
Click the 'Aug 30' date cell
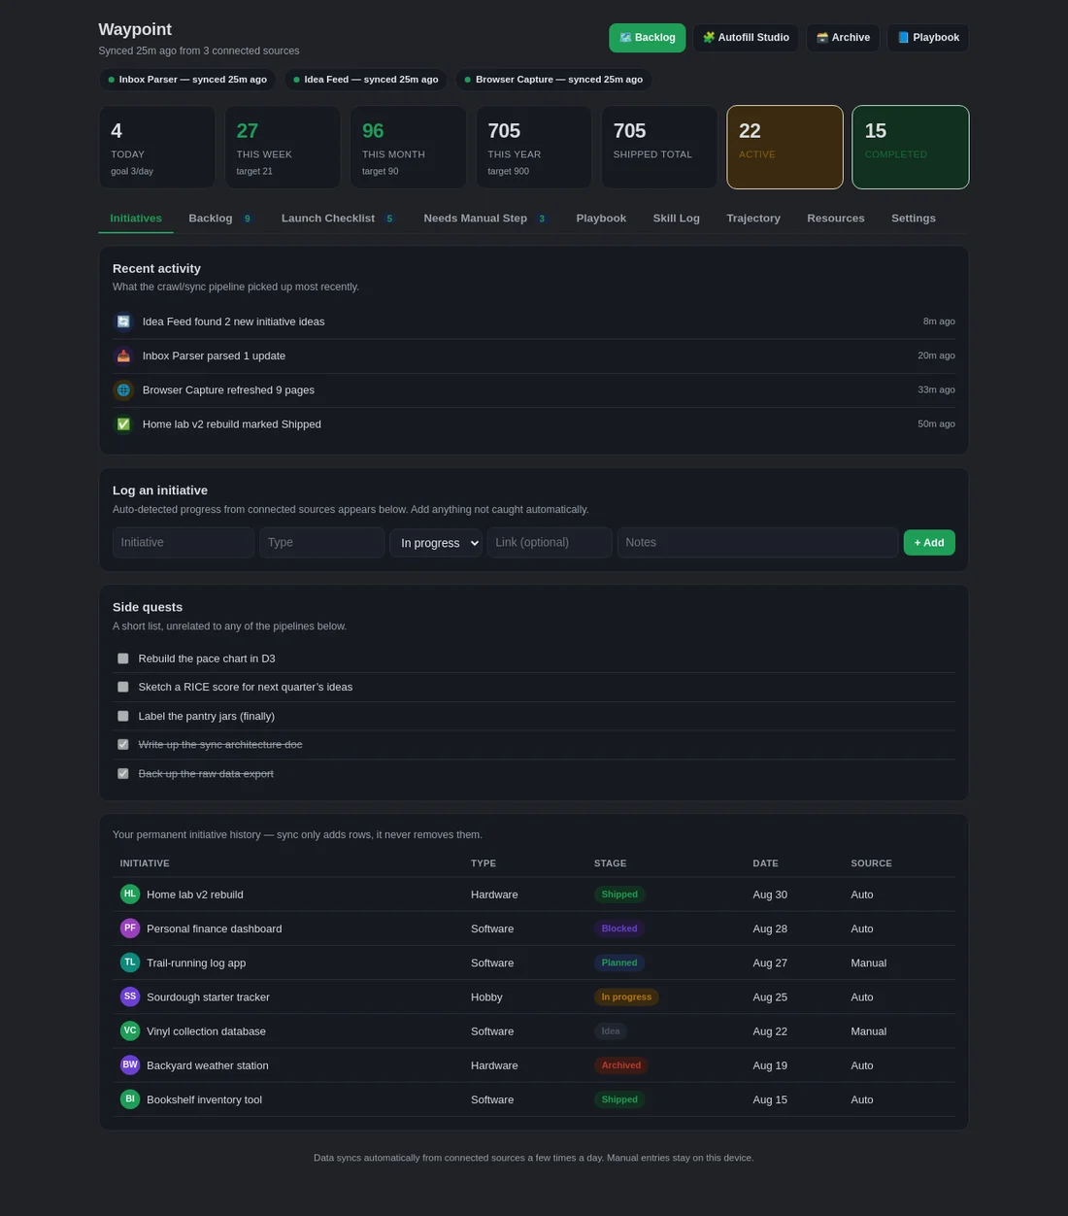point(770,895)
